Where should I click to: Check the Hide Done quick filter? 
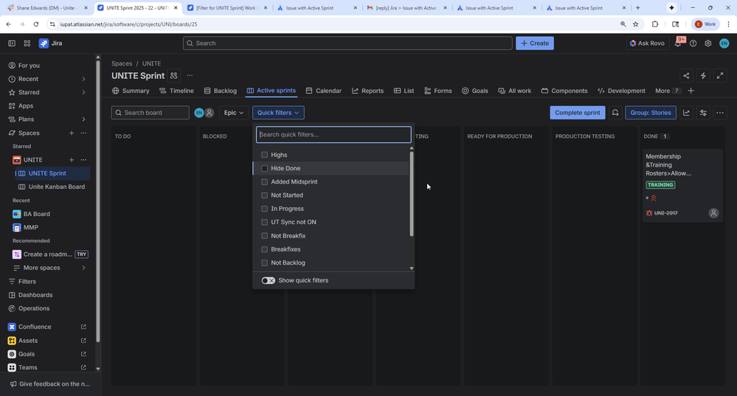265,168
